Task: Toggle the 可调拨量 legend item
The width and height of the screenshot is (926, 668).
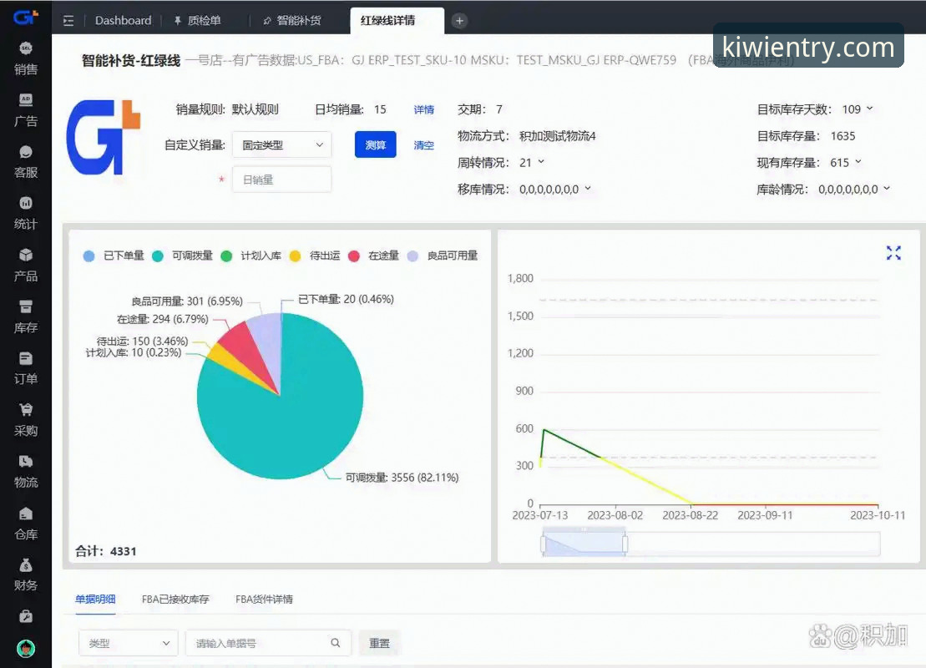Action: [x=182, y=256]
